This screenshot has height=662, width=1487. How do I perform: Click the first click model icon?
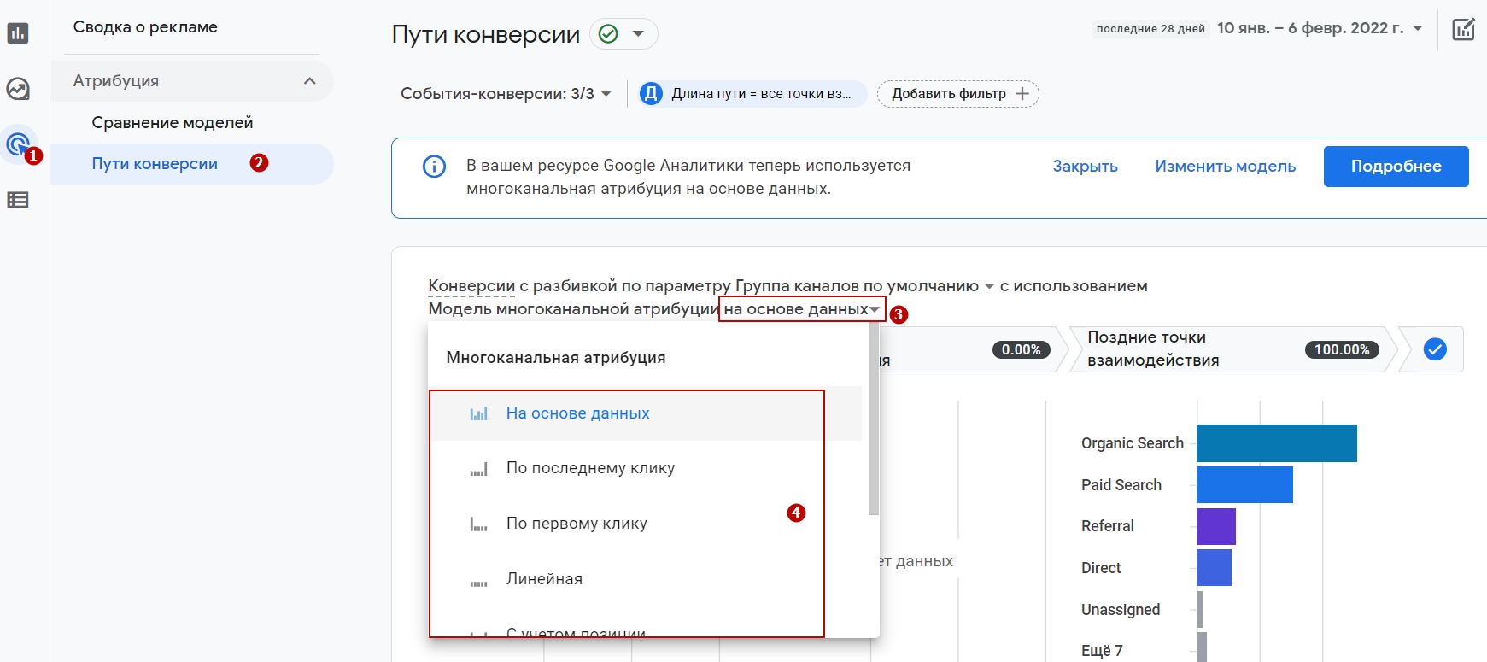coord(478,524)
